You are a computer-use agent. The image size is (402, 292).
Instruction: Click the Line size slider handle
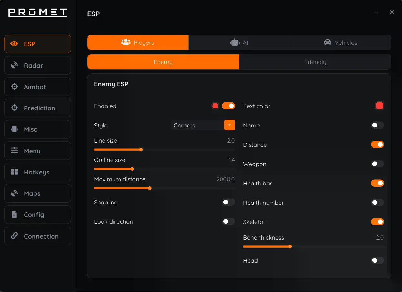point(141,150)
